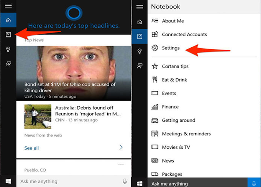Click the Cortana circle logo
This screenshot has width=261, height=187.
point(74,13)
